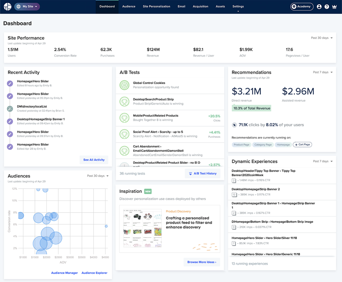Open Audiences Past 30 days dropdown
The image size is (342, 282).
[98, 176]
